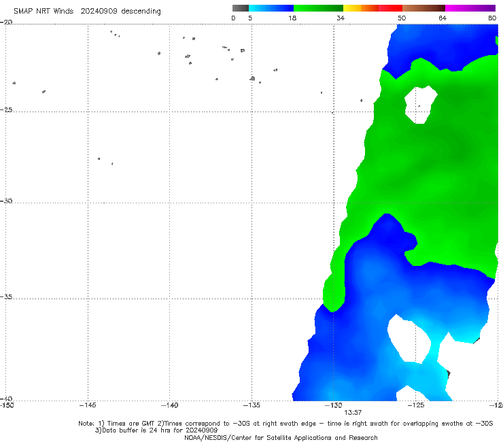Click the brown color bar segment

(423, 8)
